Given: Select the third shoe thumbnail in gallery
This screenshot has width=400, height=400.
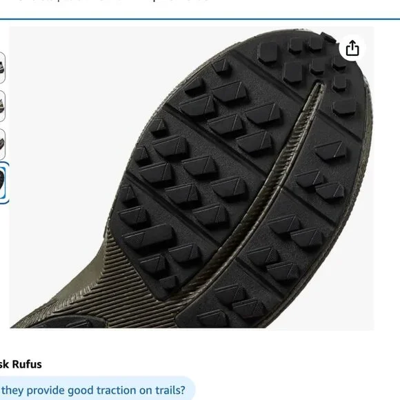Looking at the screenshot, I should click(2, 144).
